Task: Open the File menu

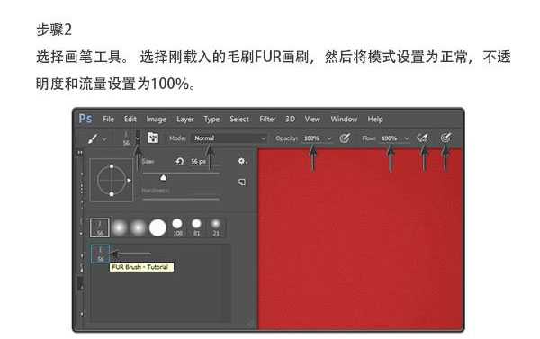Action: coord(109,119)
